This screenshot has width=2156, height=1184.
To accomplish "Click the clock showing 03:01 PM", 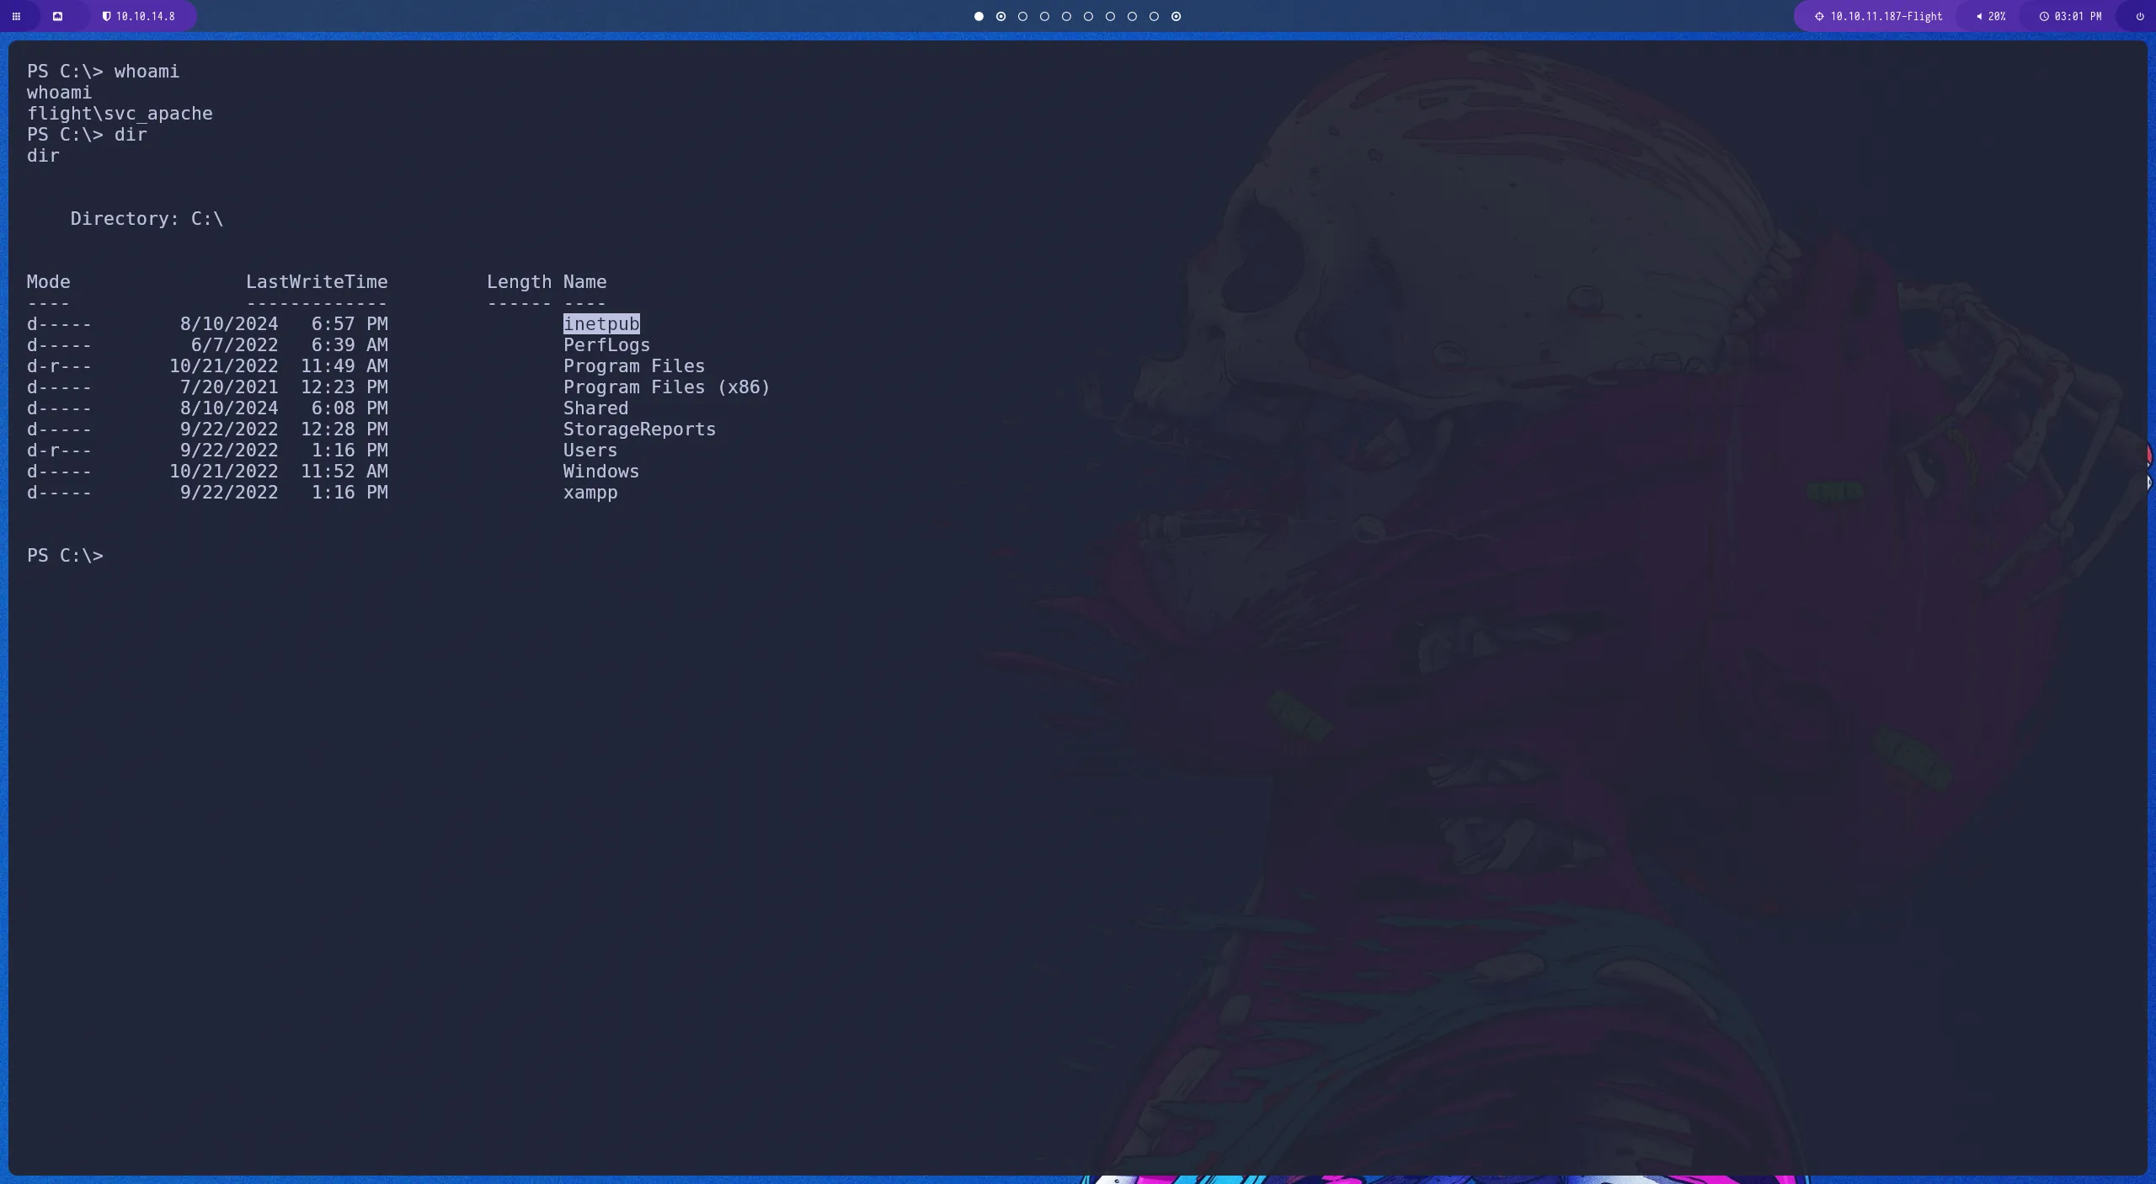I will click(x=2069, y=16).
